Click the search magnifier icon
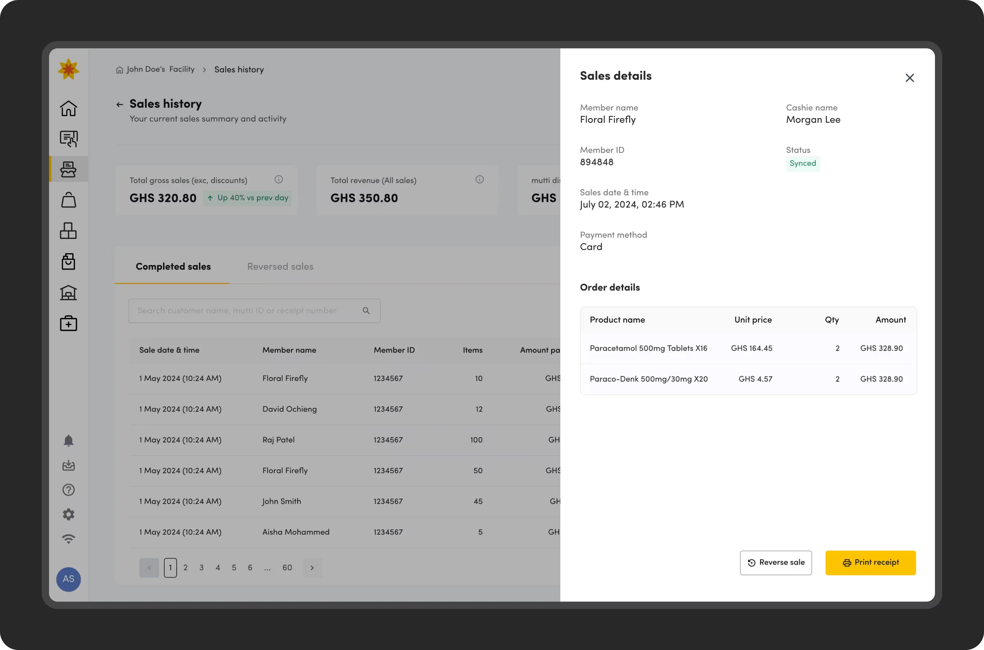 pyautogui.click(x=366, y=311)
